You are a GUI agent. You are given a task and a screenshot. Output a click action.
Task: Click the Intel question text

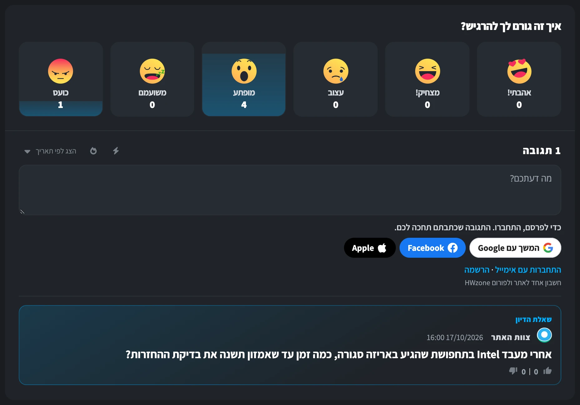pos(339,355)
